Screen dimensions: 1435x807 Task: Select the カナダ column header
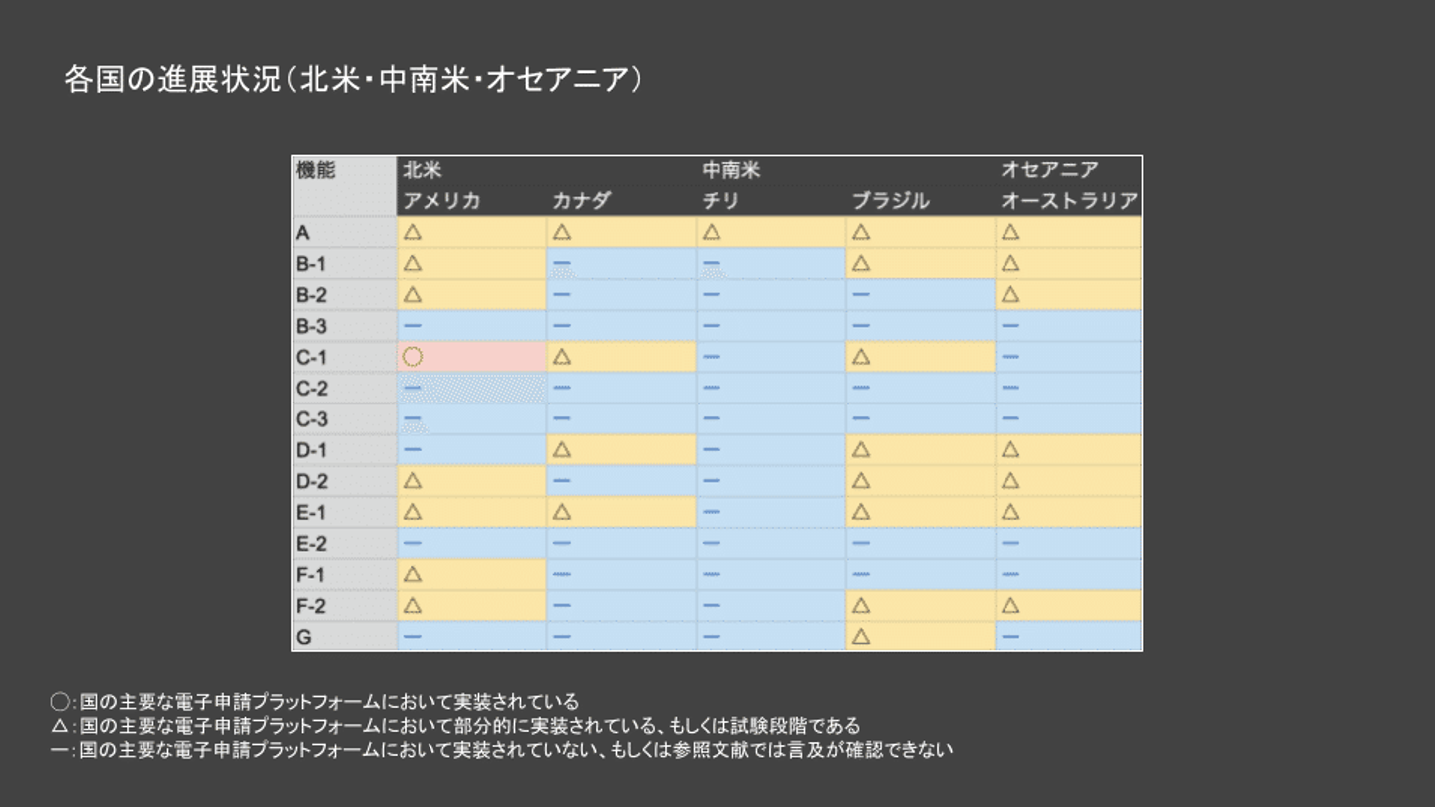point(581,201)
